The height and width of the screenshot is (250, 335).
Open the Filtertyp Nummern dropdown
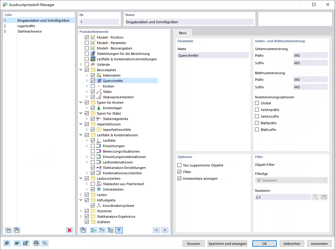pyautogui.click(x=291, y=180)
